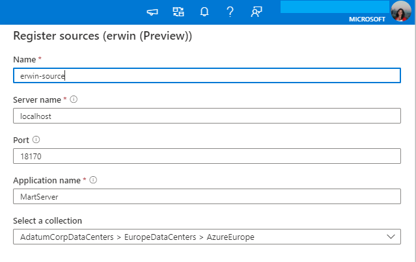This screenshot has width=416, height=262.
Task: Open the notifications bell
Action: point(204,12)
